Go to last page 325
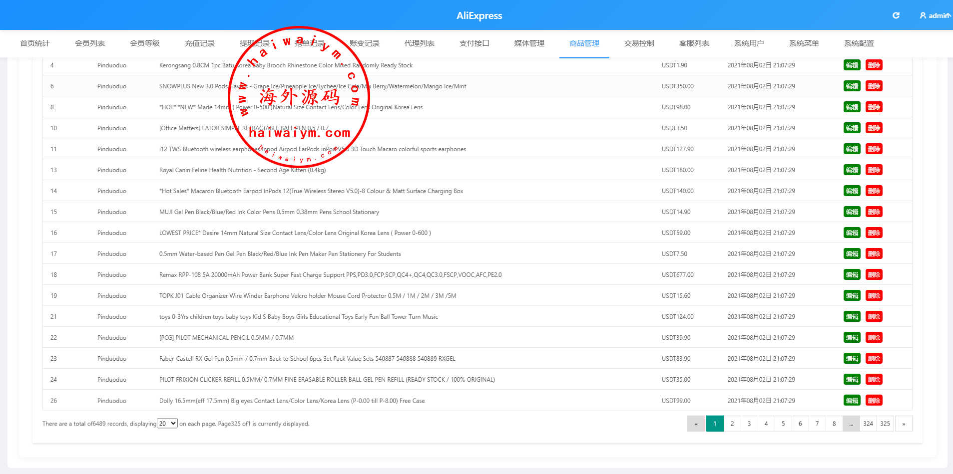 (x=885, y=424)
